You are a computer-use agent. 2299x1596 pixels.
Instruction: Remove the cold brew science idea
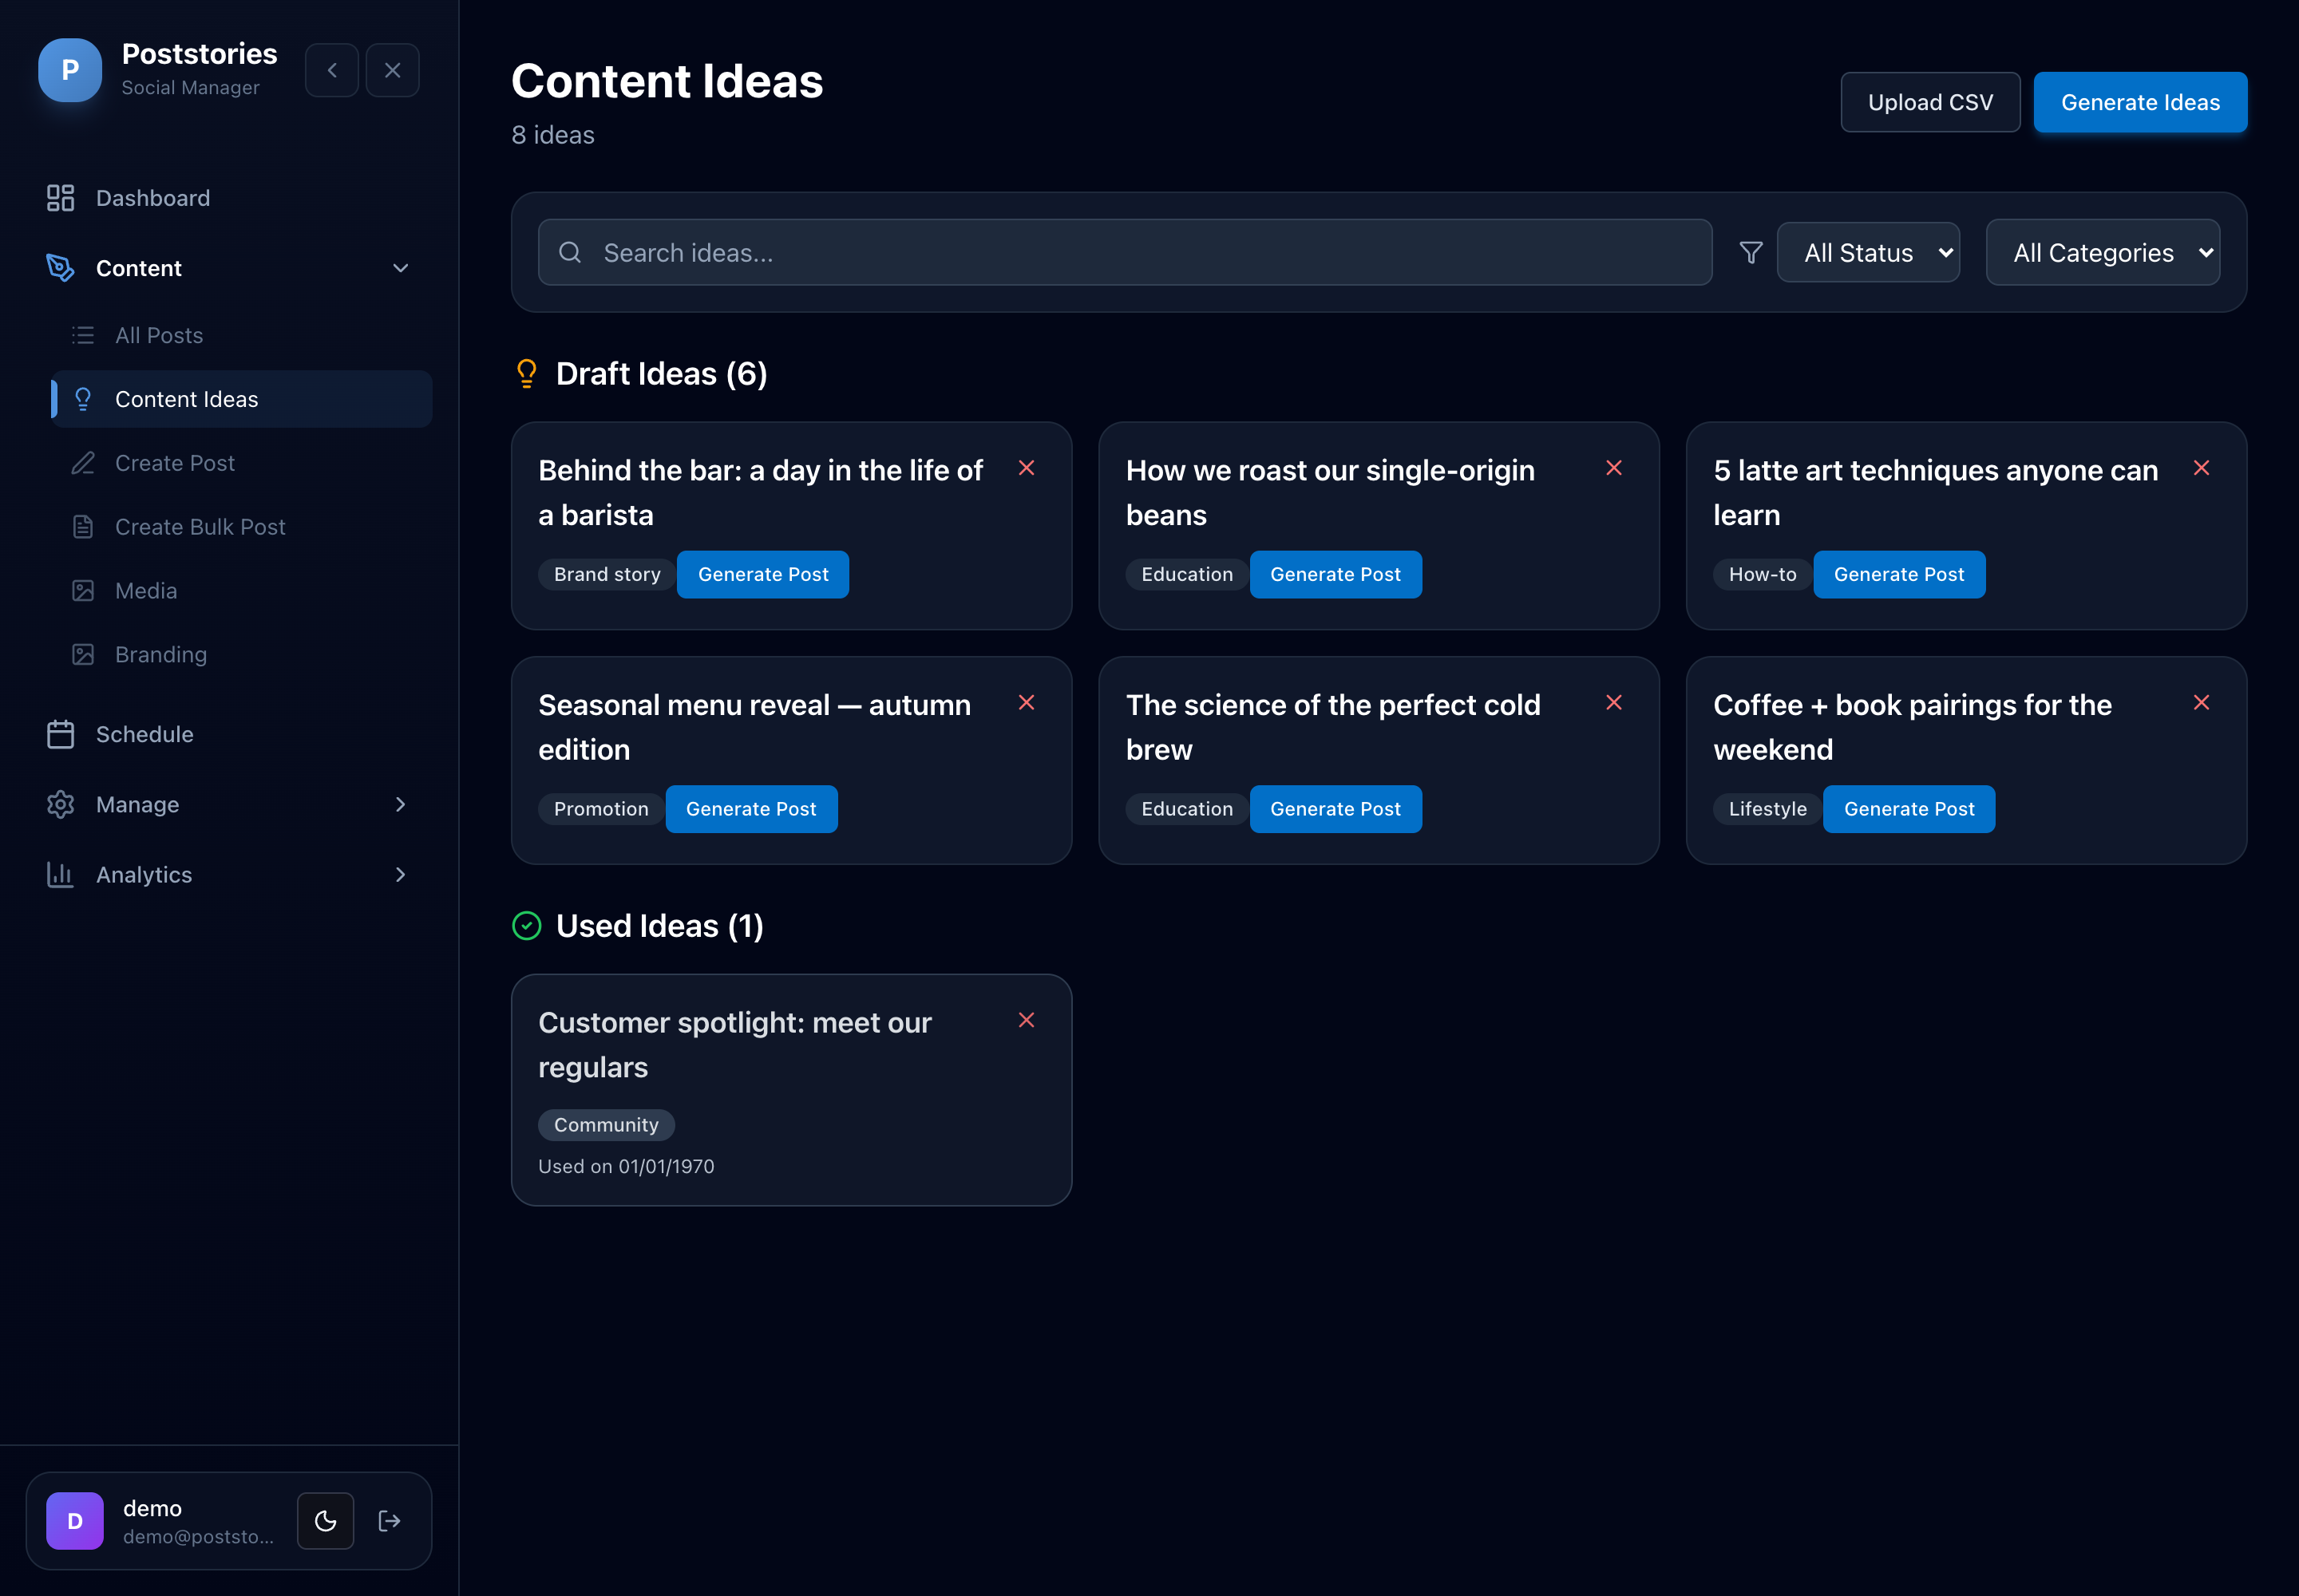click(1614, 703)
